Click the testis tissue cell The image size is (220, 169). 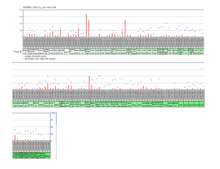coord(57,104)
